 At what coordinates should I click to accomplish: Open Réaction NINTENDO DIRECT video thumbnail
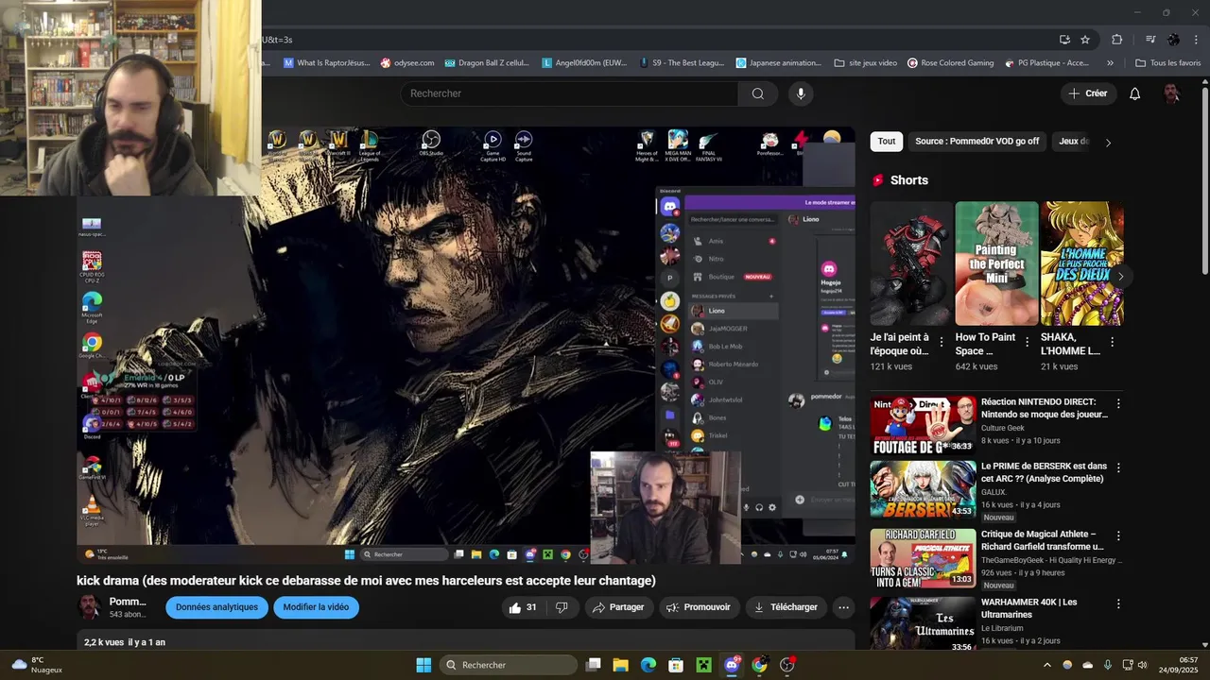coord(923,425)
